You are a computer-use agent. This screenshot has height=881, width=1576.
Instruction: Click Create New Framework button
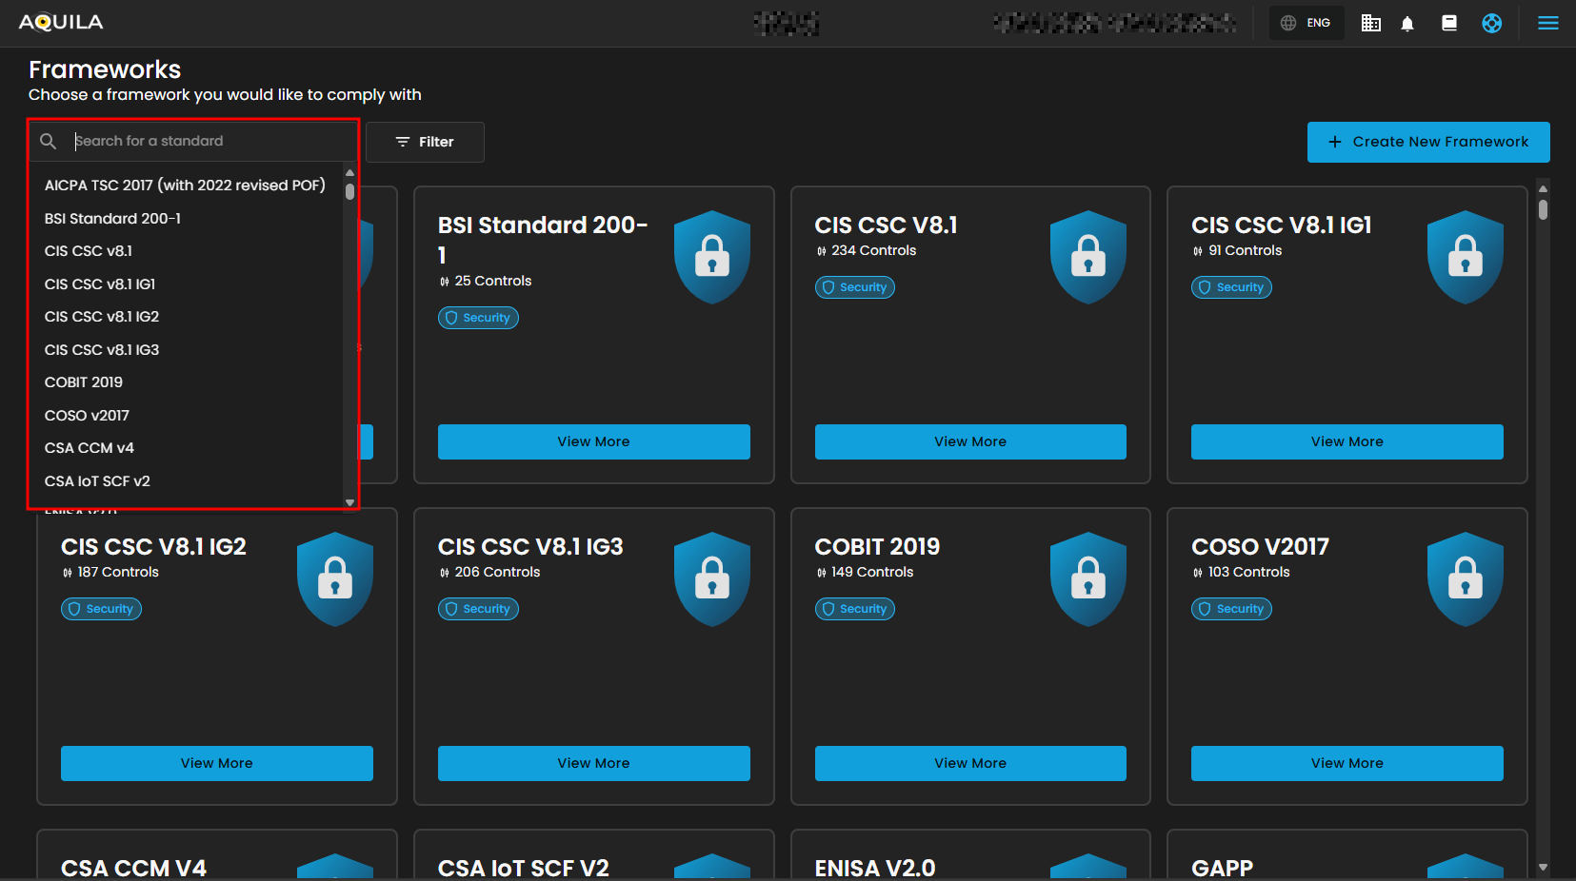pyautogui.click(x=1427, y=142)
